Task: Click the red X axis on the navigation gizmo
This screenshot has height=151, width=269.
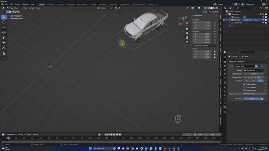Action: pos(187,23)
